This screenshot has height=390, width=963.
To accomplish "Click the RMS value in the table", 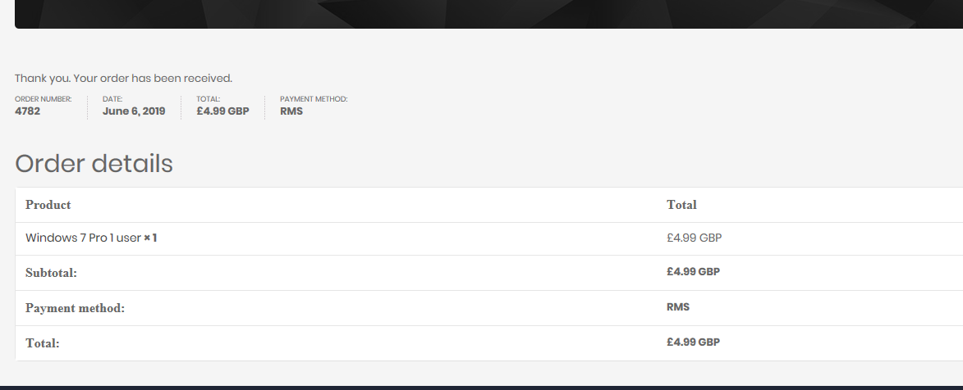I will coord(678,307).
